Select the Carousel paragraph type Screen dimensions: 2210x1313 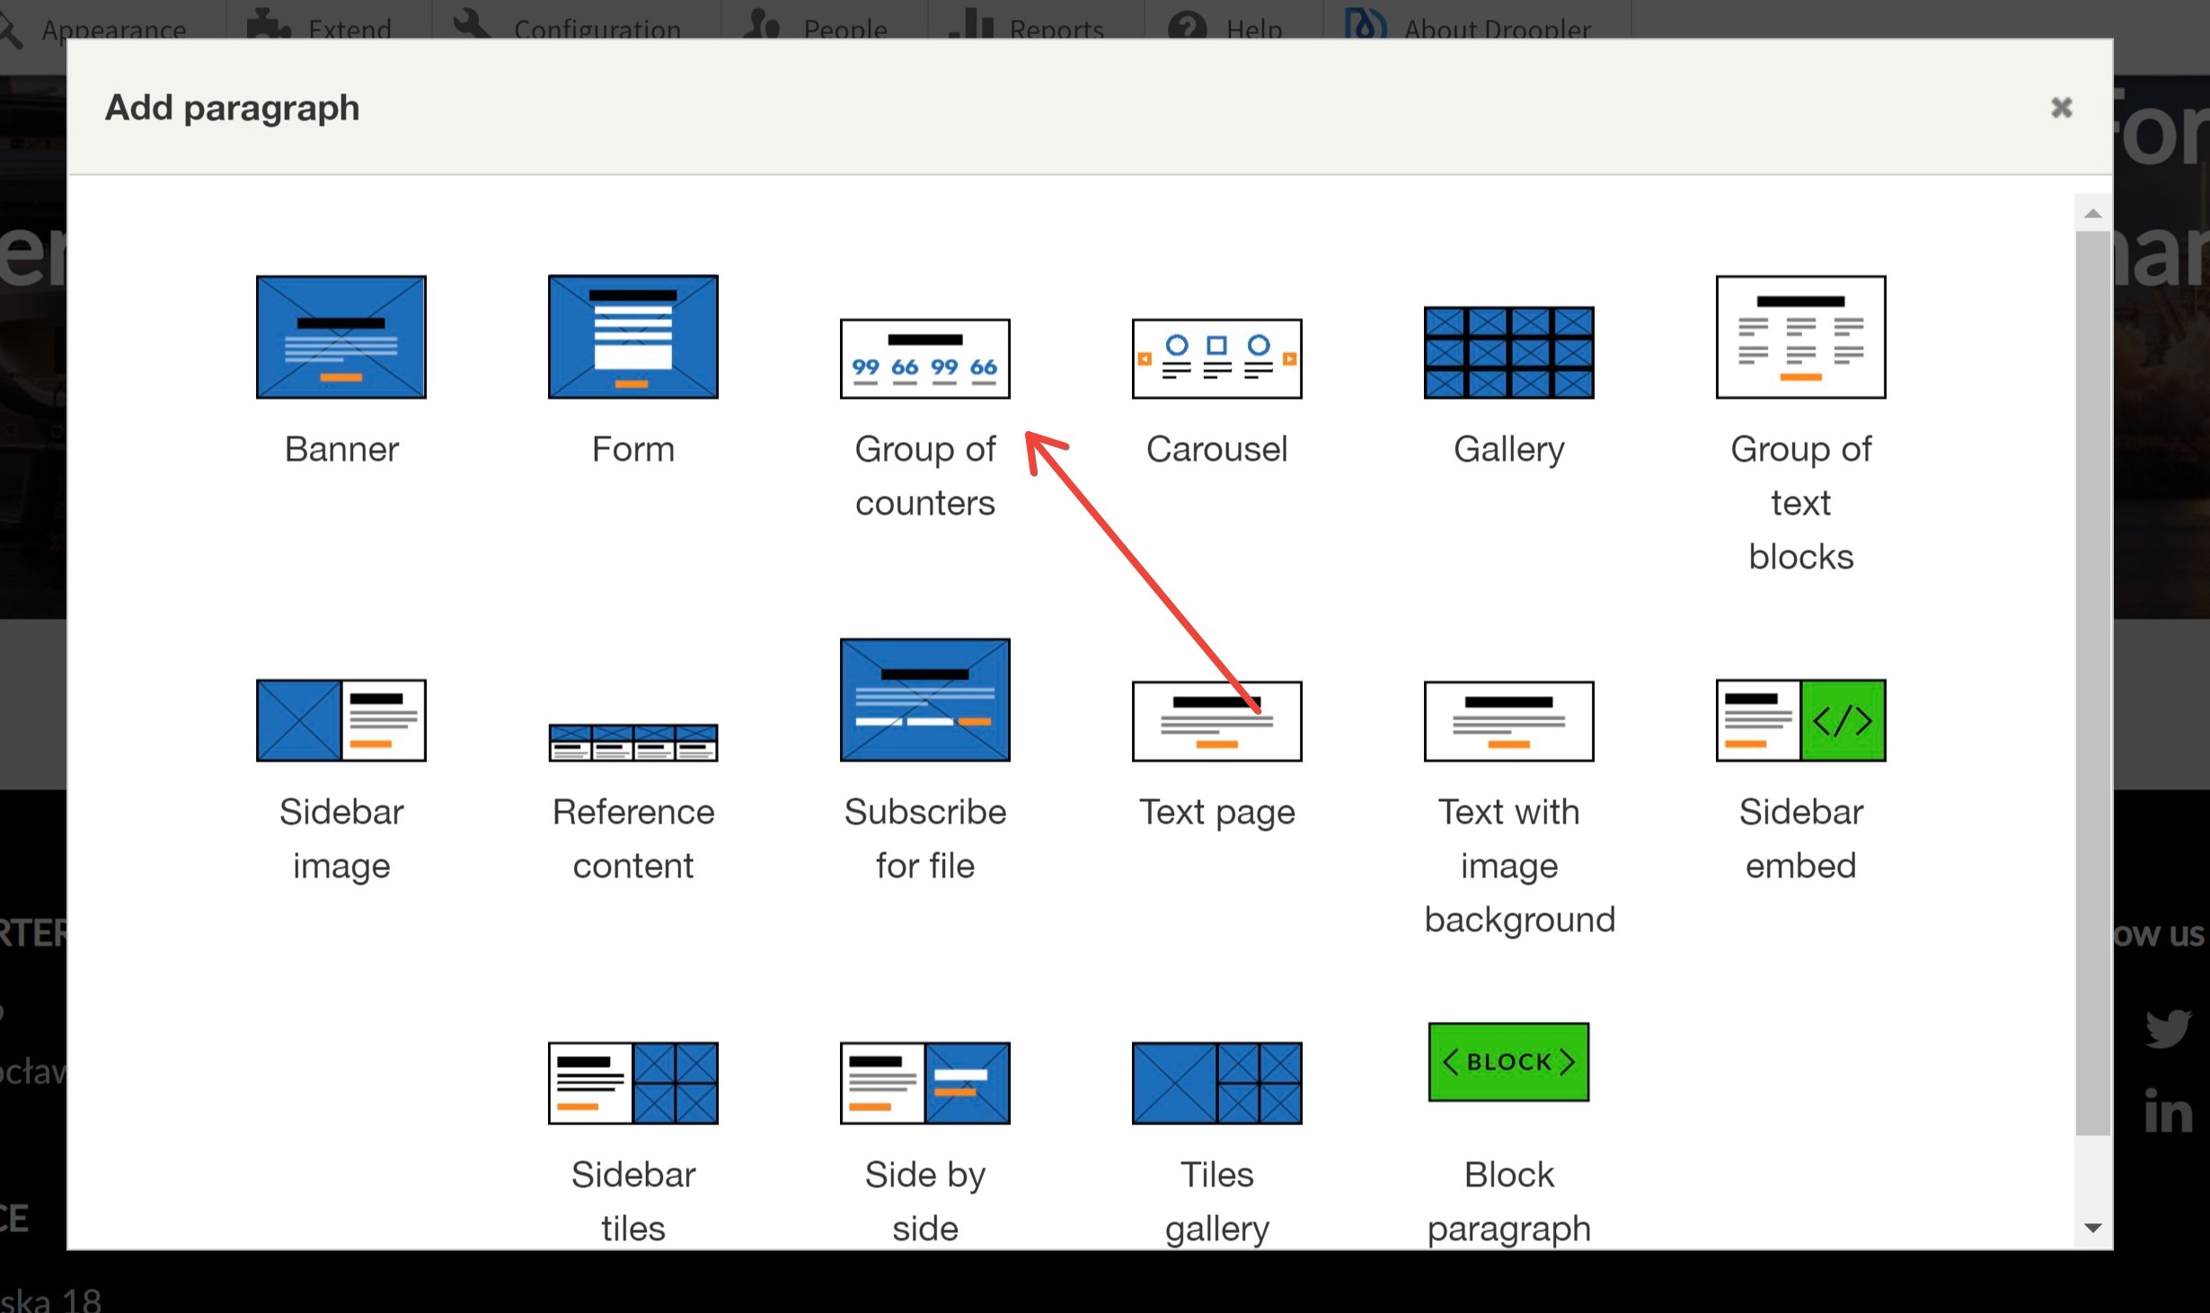tap(1216, 358)
